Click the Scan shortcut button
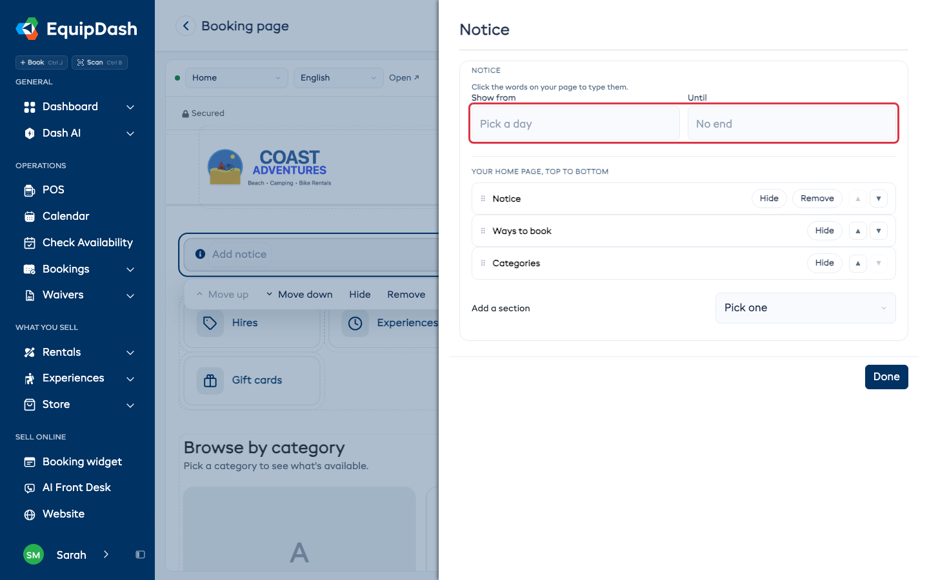Image resolution: width=929 pixels, height=580 pixels. click(99, 63)
